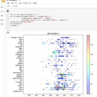
Task: Add a text cell with + 텍스트
Action: [x=14, y=6]
